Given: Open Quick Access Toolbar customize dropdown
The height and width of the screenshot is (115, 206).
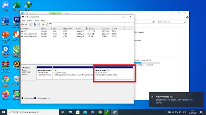Looking at the screenshot, I should point(33,13).
